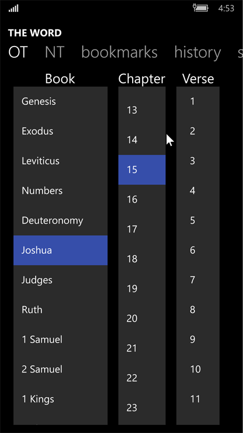Open the history tab

198,52
